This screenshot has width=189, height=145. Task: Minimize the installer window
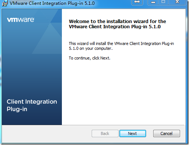(153, 2)
